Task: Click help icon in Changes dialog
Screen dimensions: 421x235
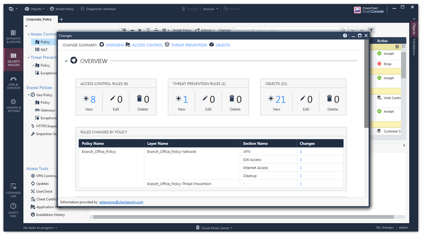Action: tap(345, 36)
